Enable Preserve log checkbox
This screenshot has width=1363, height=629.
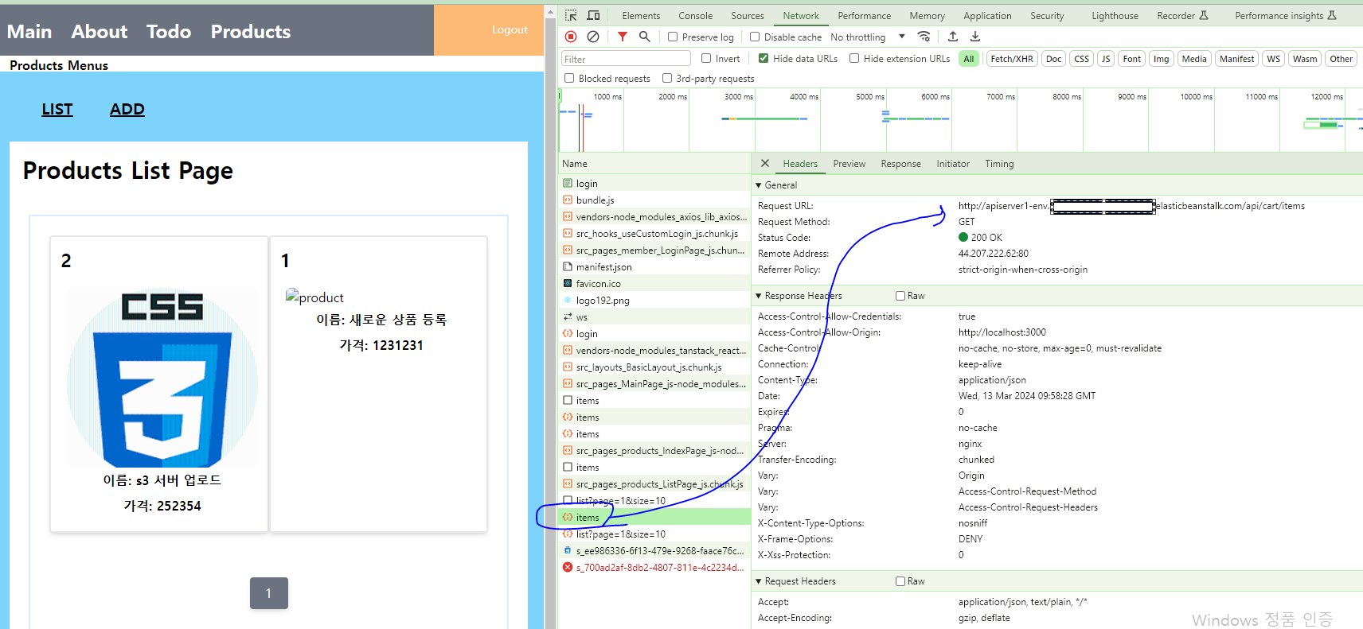click(x=673, y=37)
